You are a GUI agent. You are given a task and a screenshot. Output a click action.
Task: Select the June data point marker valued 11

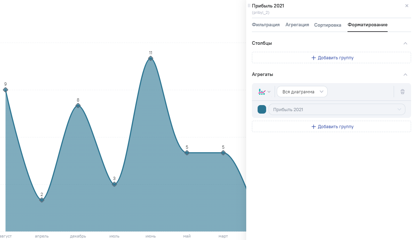151,58
